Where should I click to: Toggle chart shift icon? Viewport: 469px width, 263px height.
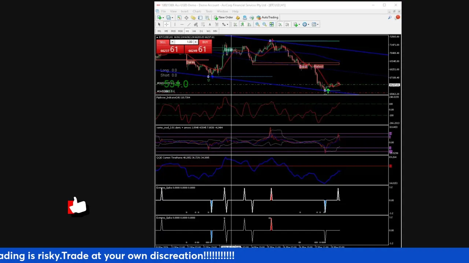[x=287, y=24]
